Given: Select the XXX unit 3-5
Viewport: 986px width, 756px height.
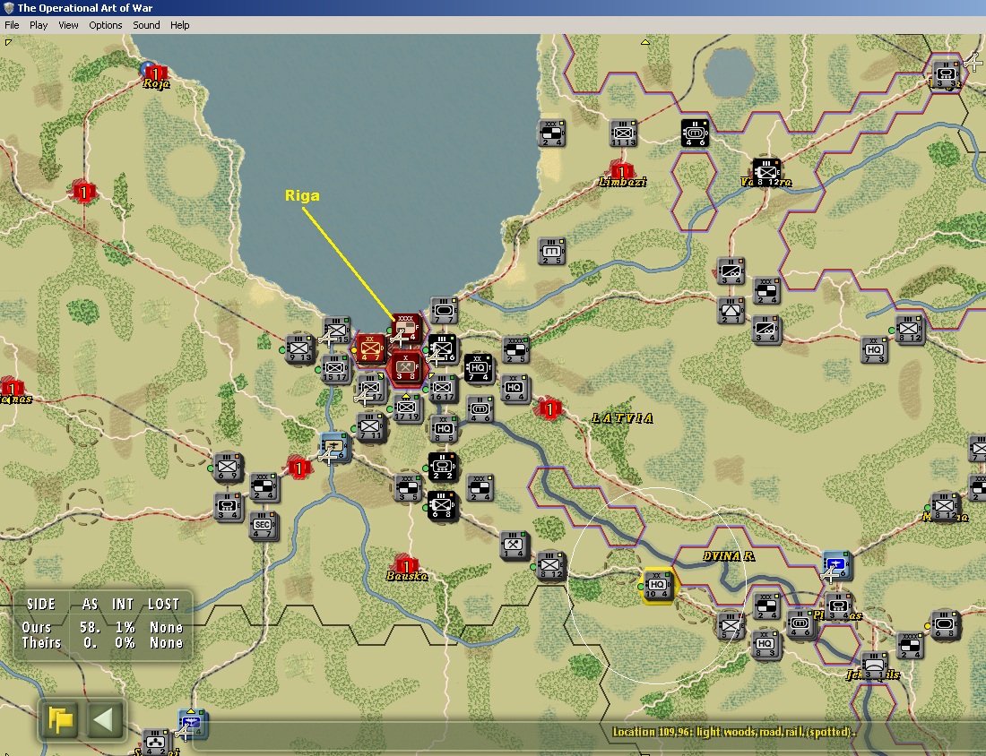Looking at the screenshot, I should pos(408,487).
